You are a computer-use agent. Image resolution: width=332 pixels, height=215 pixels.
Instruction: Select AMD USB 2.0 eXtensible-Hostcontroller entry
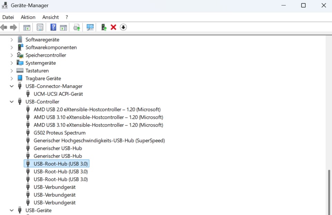tap(97, 109)
